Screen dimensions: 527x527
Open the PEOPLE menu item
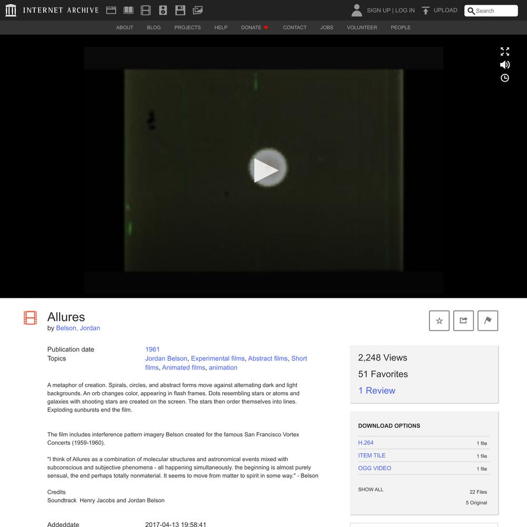click(x=401, y=27)
